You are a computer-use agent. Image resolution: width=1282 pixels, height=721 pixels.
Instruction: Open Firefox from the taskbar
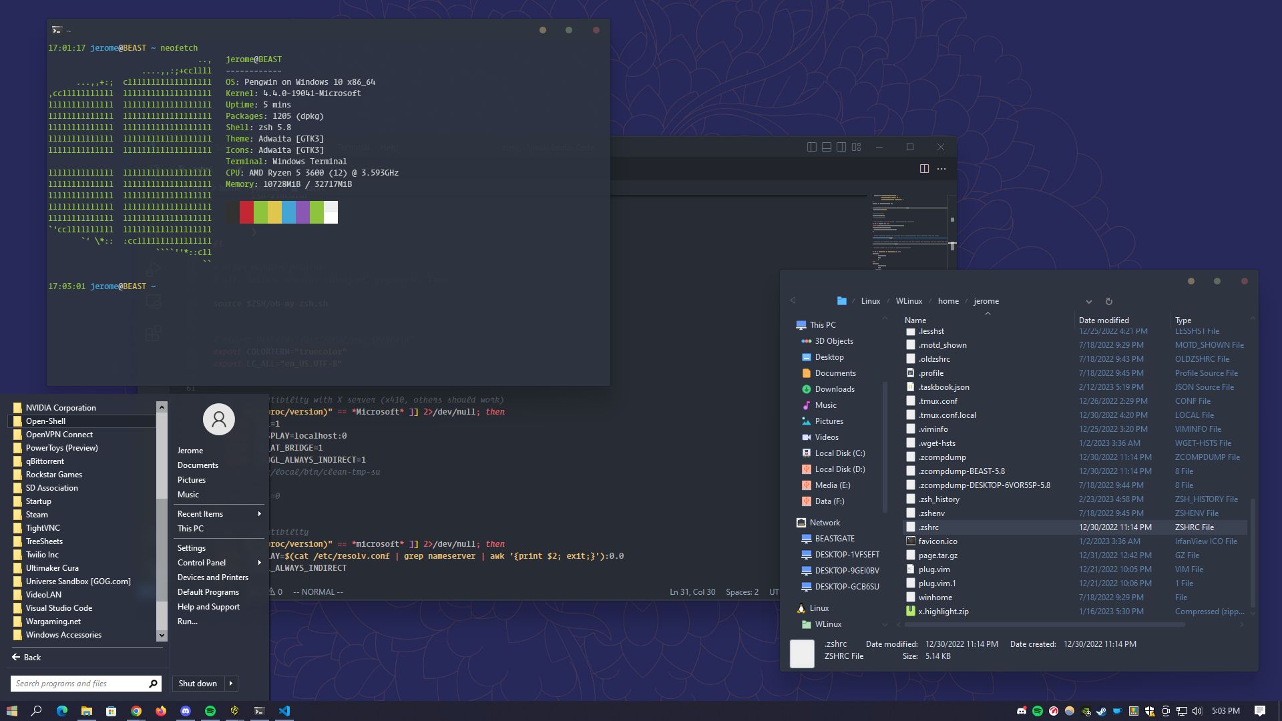click(161, 711)
